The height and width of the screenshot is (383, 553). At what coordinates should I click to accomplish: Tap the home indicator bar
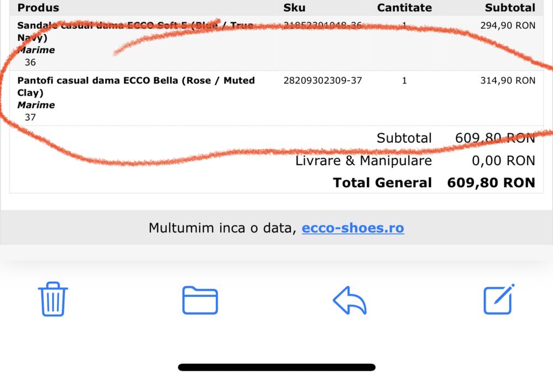click(x=276, y=367)
